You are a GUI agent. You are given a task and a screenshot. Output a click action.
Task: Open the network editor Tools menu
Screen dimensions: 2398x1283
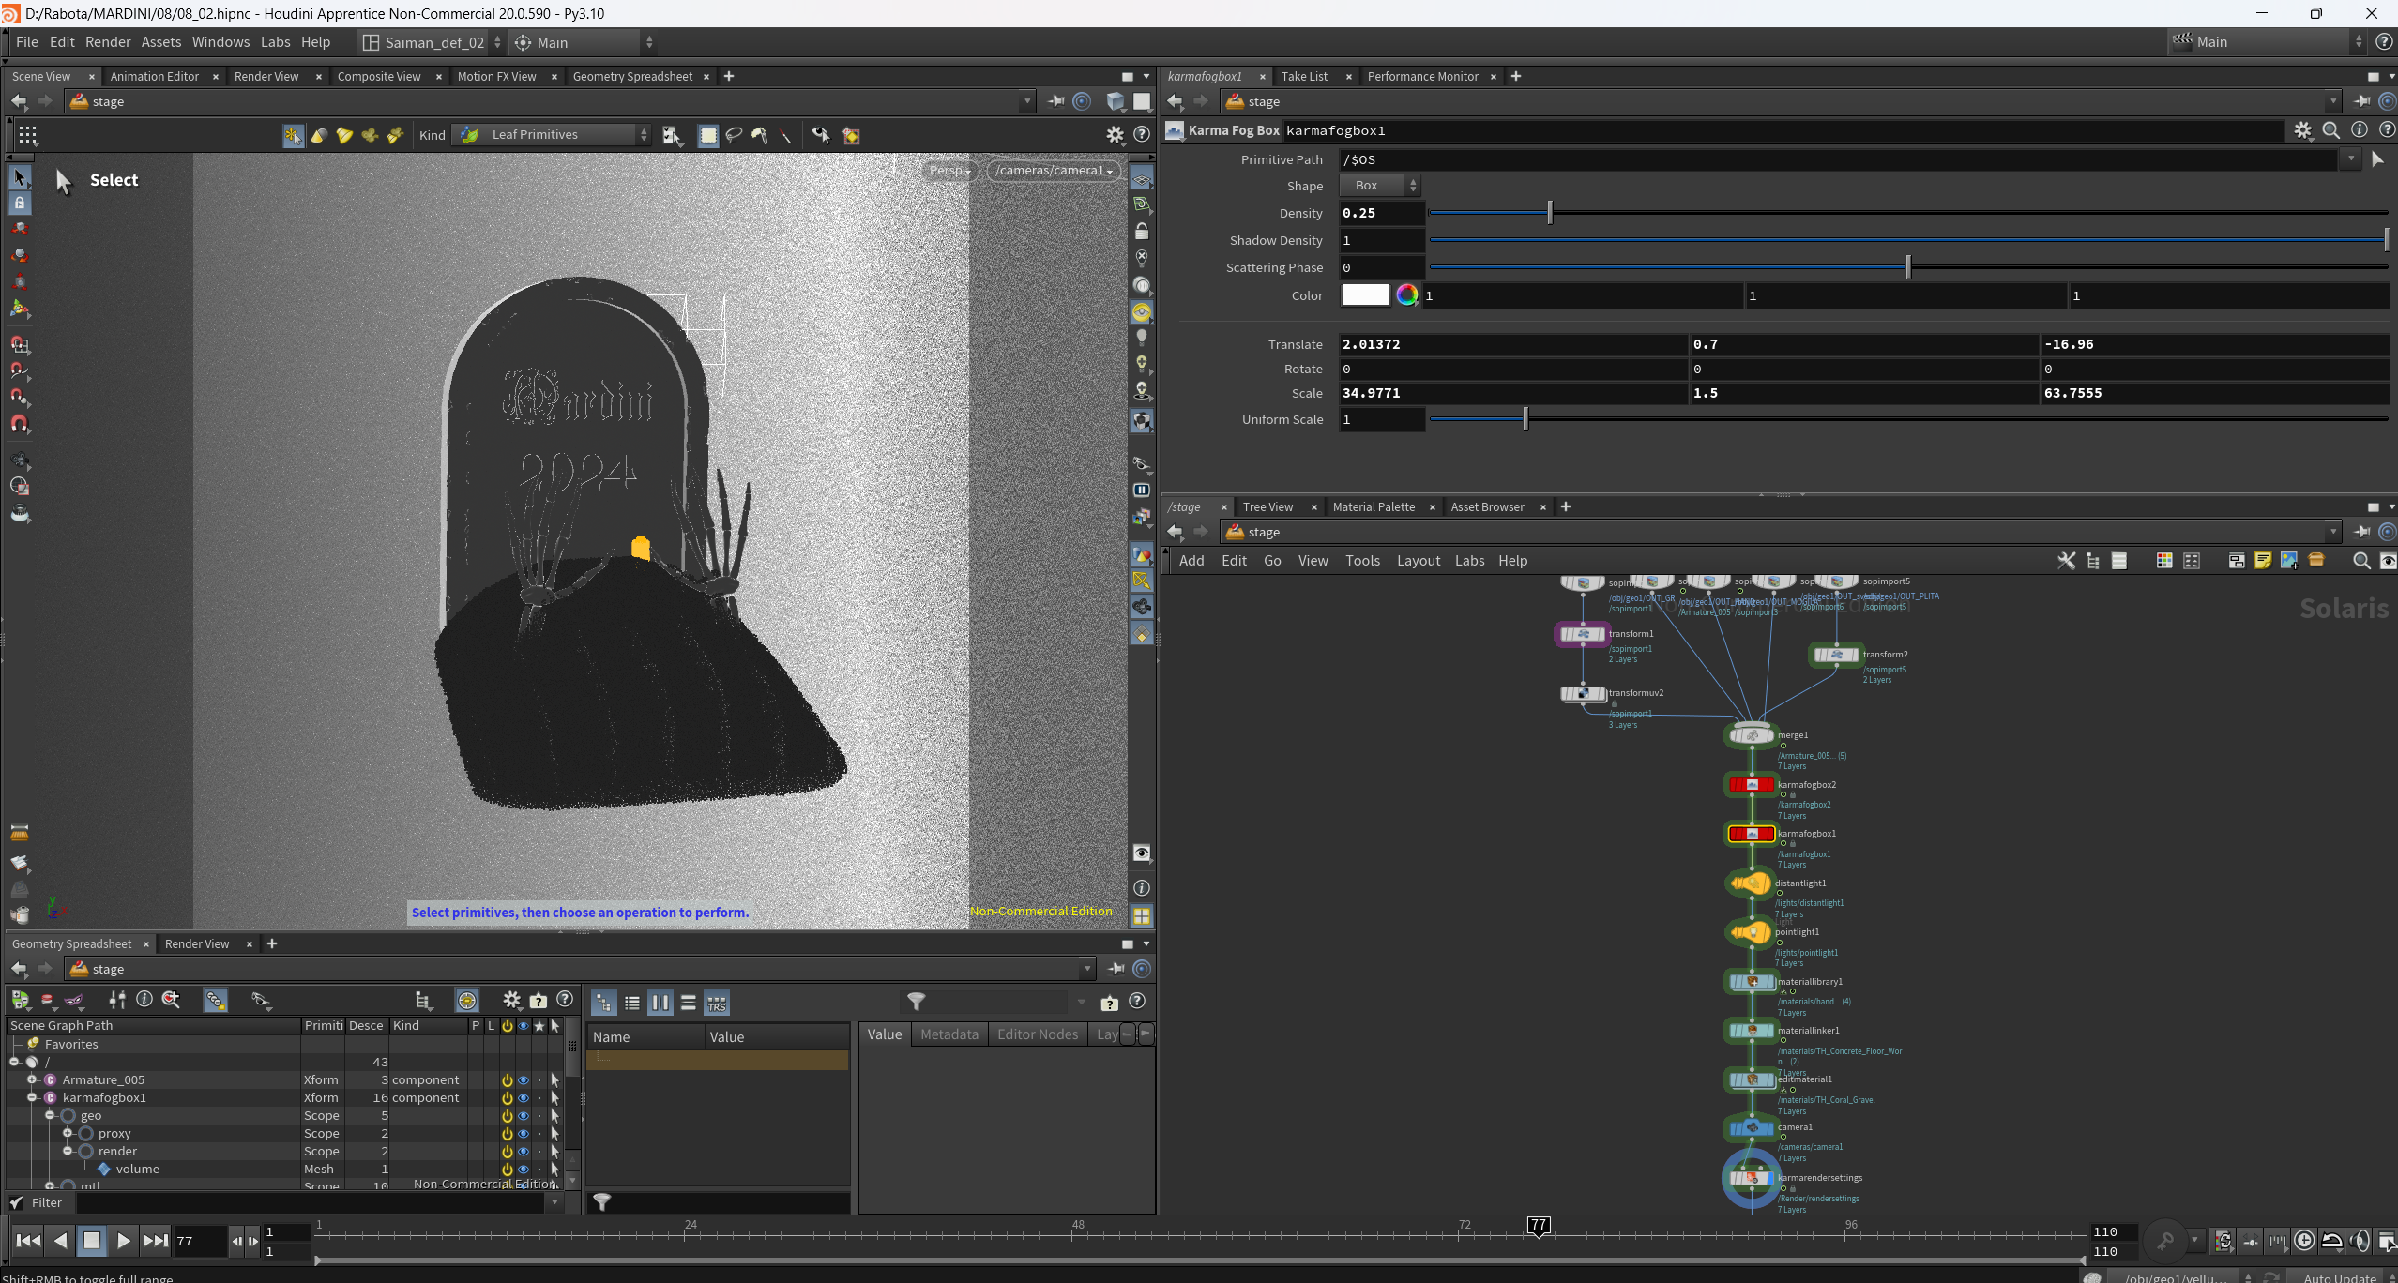pyautogui.click(x=1362, y=561)
